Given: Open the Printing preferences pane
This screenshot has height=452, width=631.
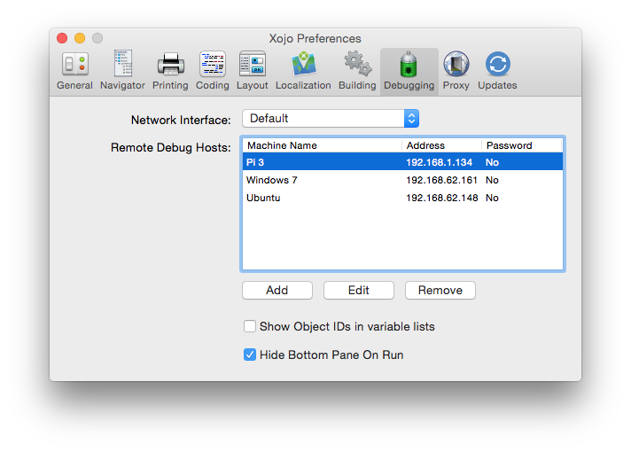Looking at the screenshot, I should click(170, 71).
